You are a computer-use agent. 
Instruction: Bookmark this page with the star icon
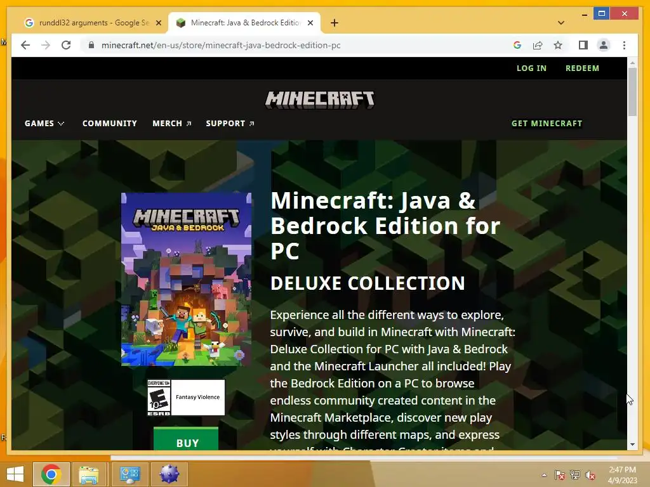coord(558,45)
